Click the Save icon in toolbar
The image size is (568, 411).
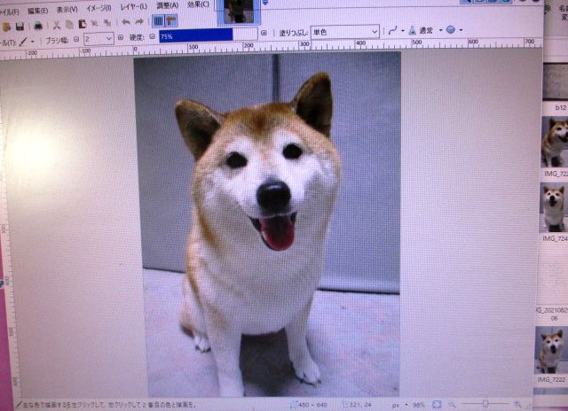click(x=20, y=24)
